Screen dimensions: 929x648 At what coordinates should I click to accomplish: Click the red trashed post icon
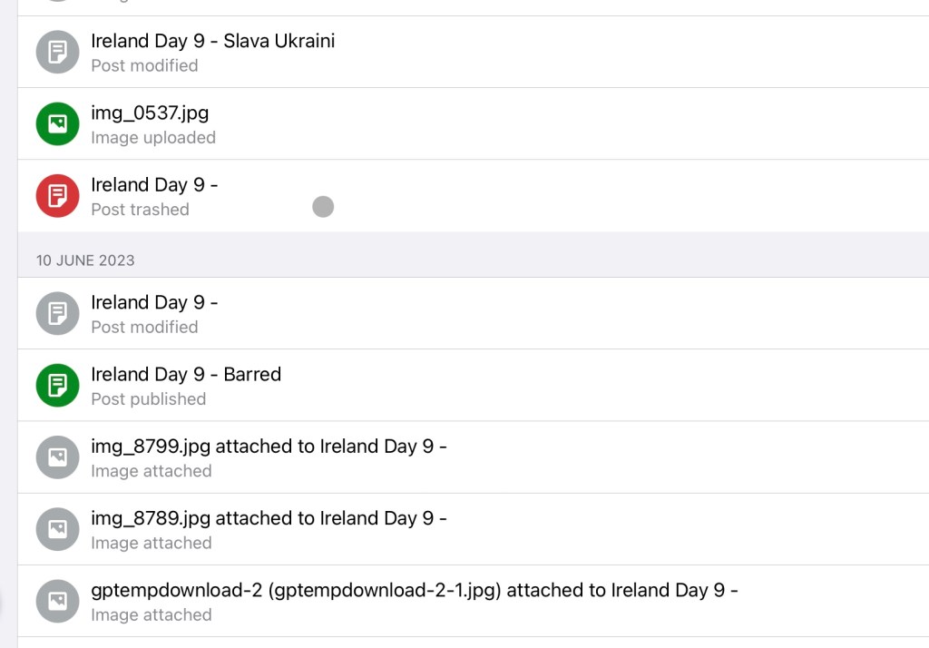(57, 196)
